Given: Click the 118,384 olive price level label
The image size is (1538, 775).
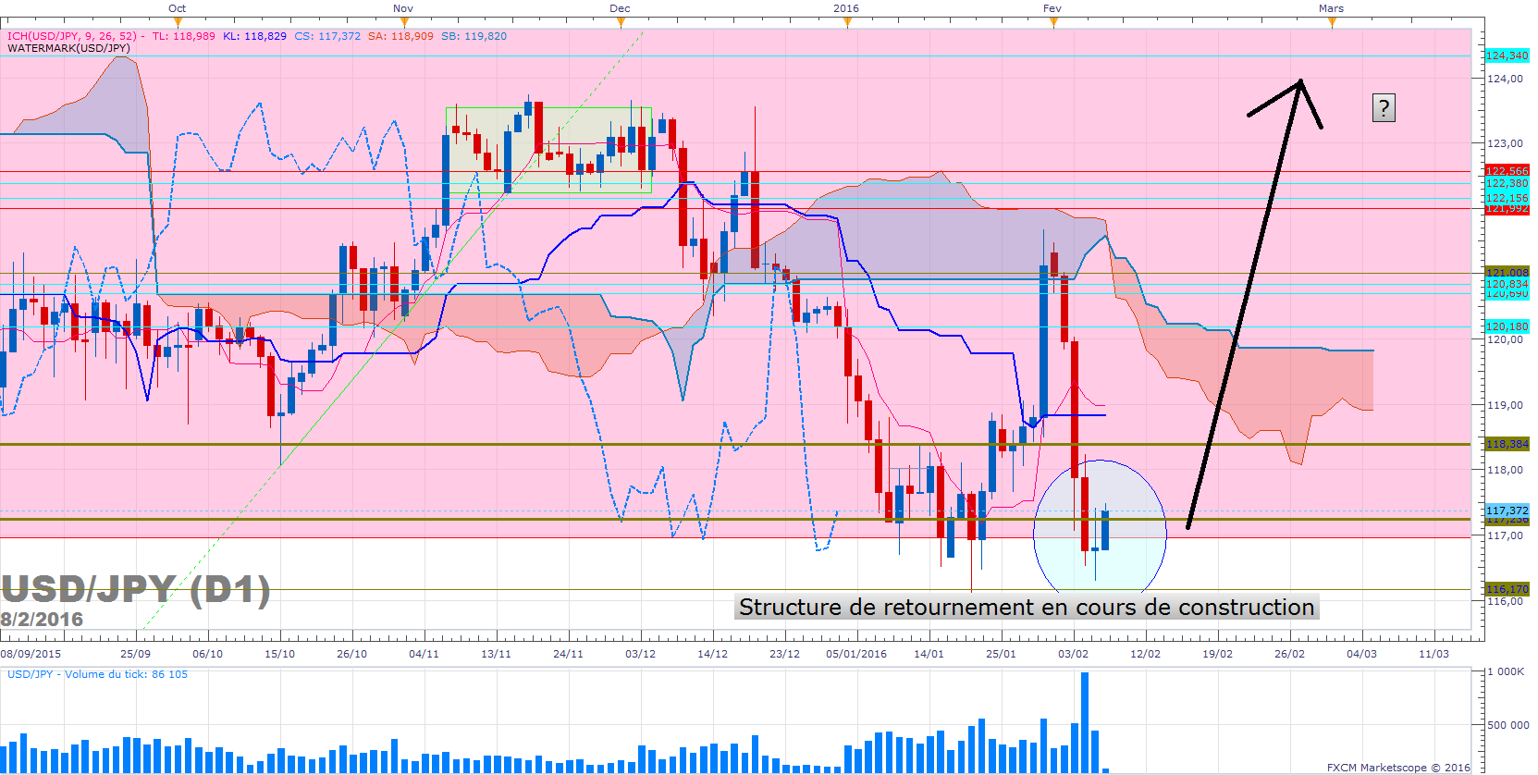Looking at the screenshot, I should point(1507,444).
